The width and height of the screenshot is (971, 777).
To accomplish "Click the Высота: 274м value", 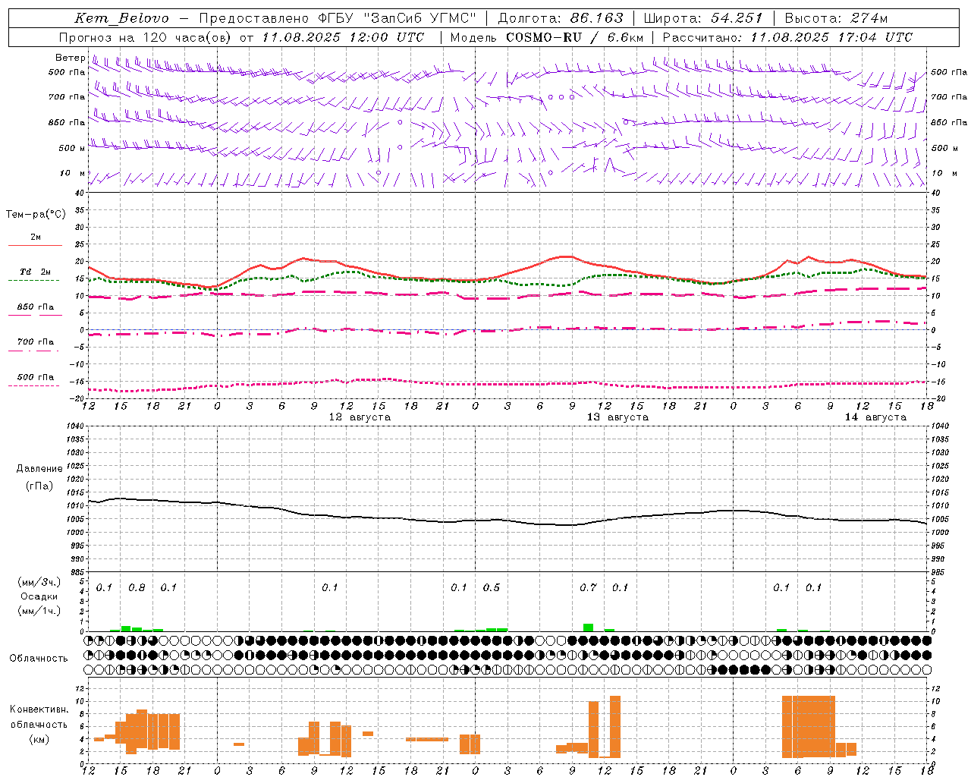I will tap(837, 18).
